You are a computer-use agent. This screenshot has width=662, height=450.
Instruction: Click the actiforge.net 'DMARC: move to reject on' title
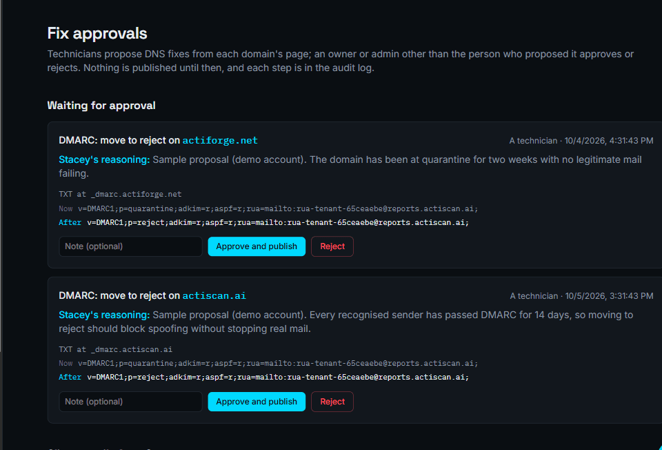tap(119, 140)
